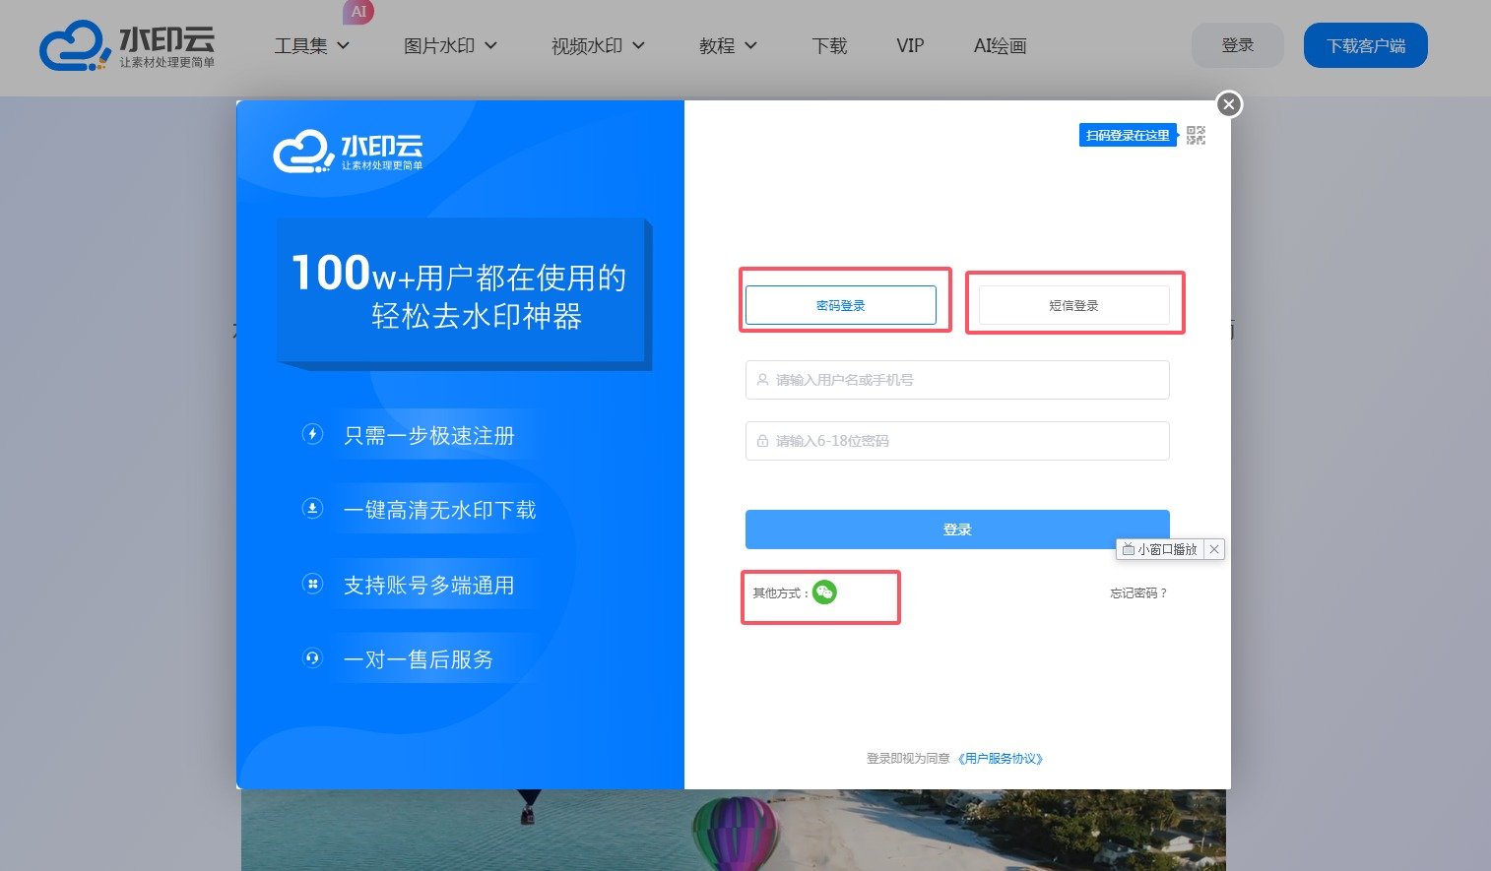This screenshot has width=1491, height=871.
Task: Click the 支持账号多端通用 text
Action: click(x=429, y=586)
